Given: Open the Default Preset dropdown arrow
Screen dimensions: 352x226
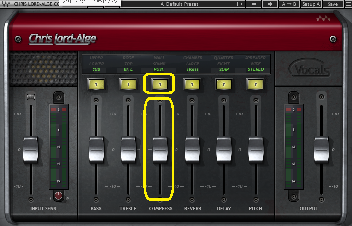Looking at the screenshot, I should 241,4.
